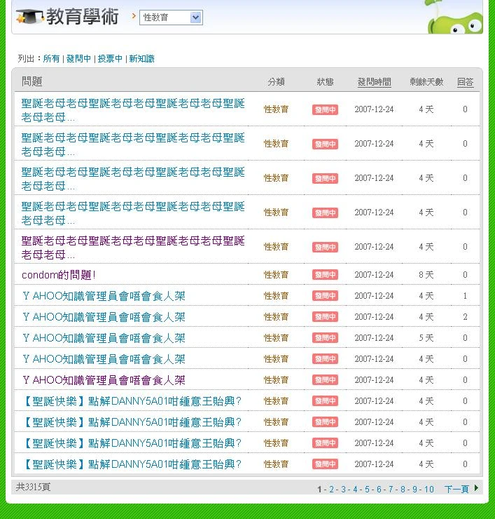This screenshot has width=495, height=519.
Task: Click the 列出: label before the filters
Action: click(29, 59)
